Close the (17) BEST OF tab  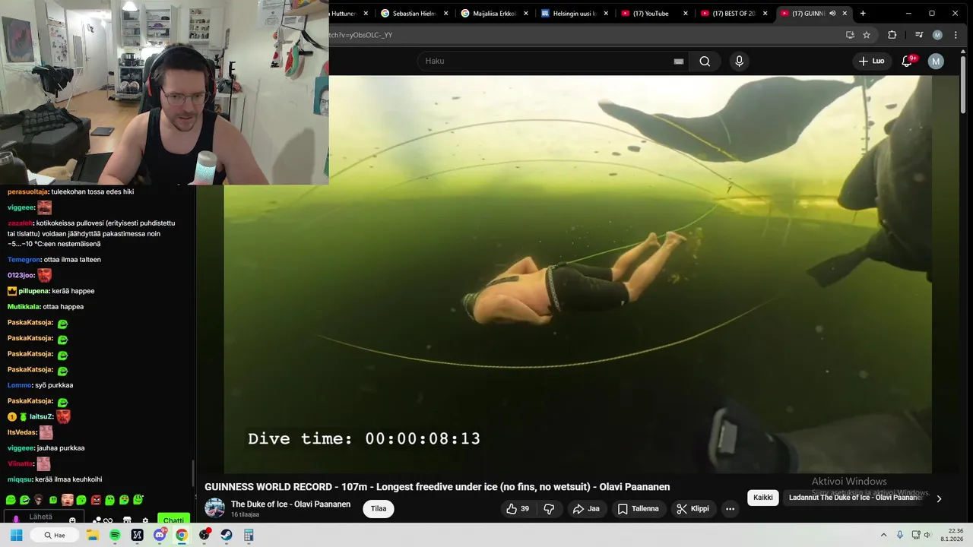pyautogui.click(x=765, y=14)
